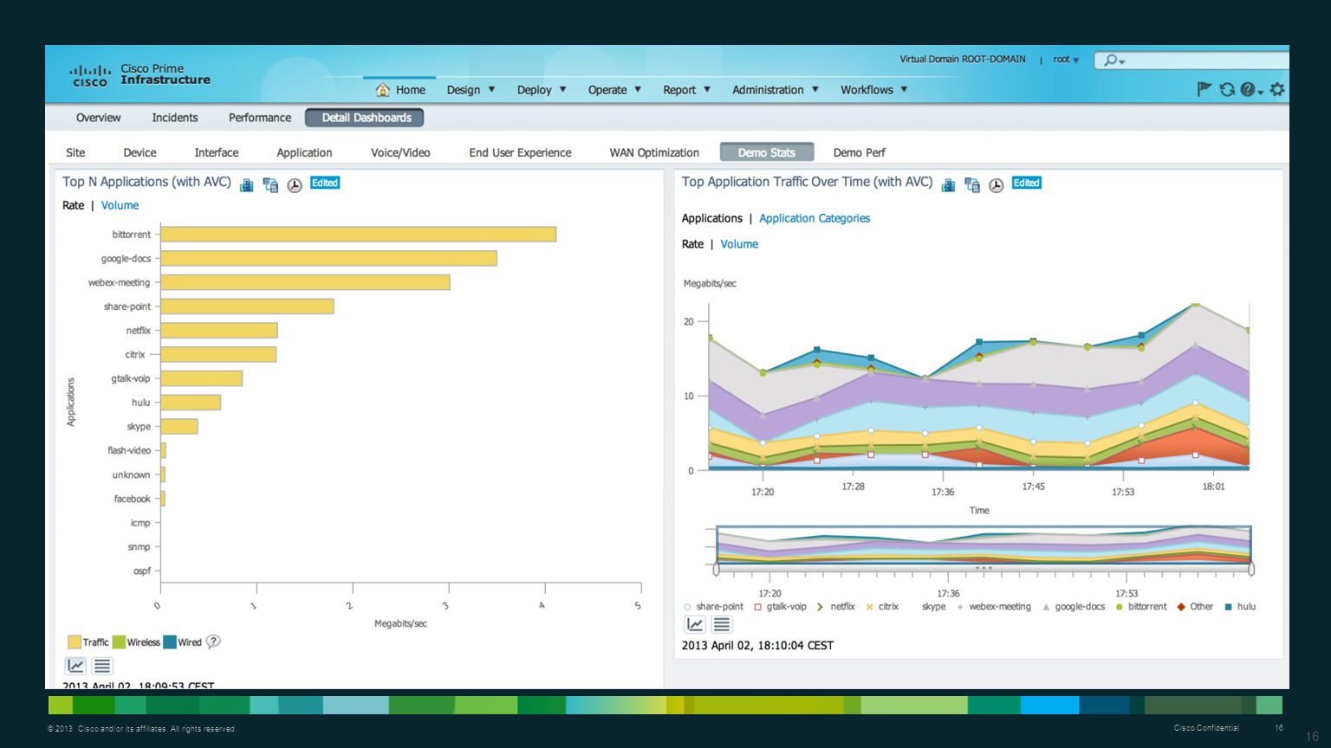Viewport: 1331px width, 748px height.
Task: Open the Administration dropdown menu
Action: [x=776, y=90]
